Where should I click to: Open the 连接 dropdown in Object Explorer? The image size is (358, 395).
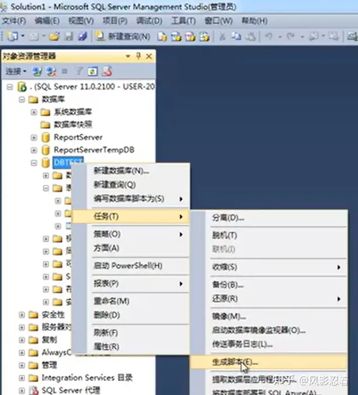(16, 72)
